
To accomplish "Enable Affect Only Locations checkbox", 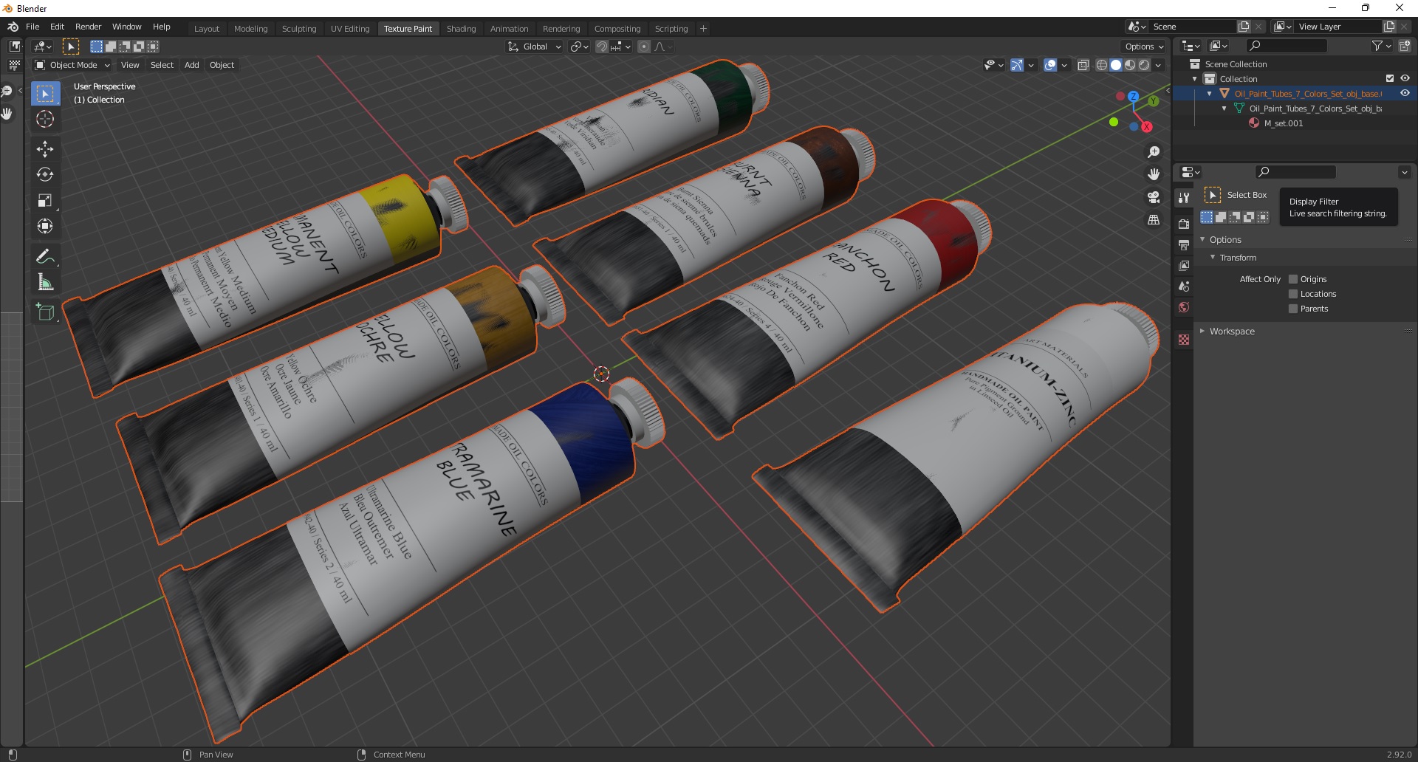I will pos(1293,294).
